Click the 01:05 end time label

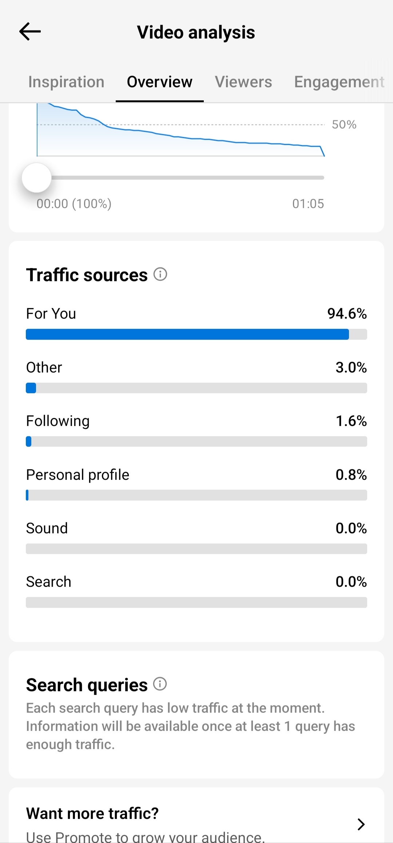coord(308,204)
